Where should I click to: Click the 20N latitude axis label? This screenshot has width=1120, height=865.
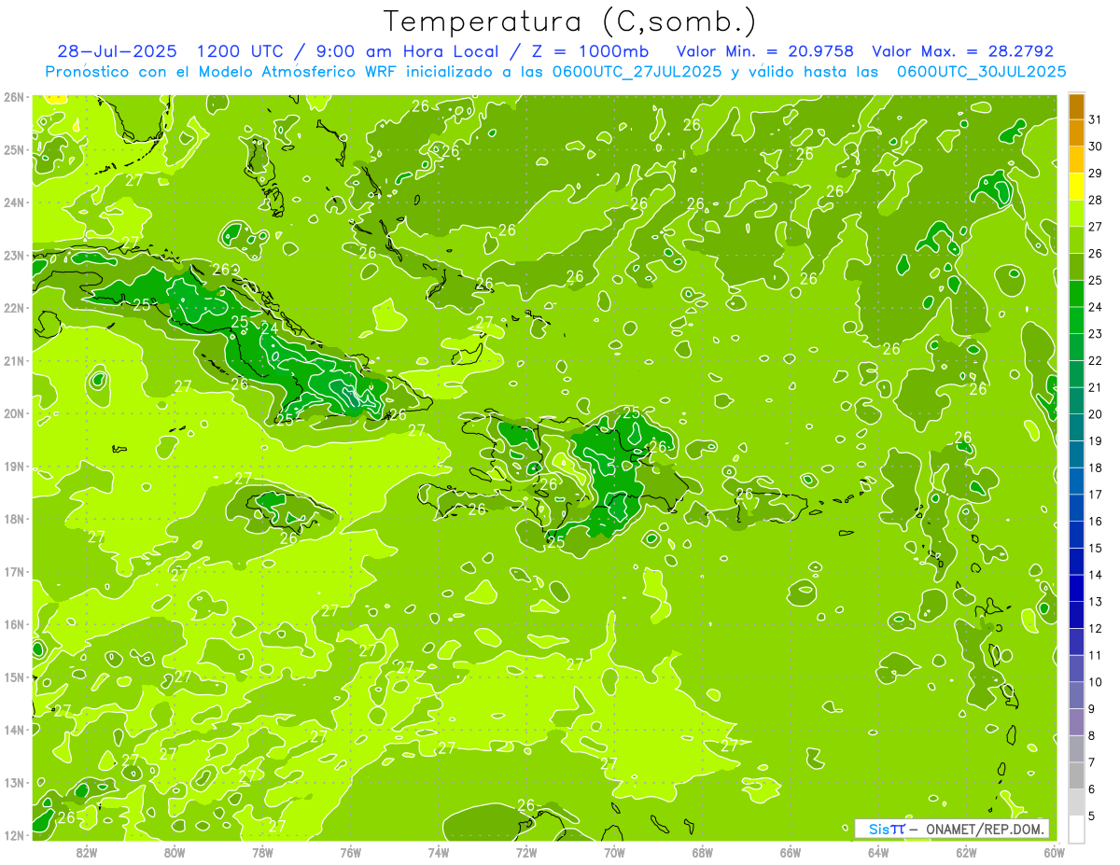(x=13, y=413)
